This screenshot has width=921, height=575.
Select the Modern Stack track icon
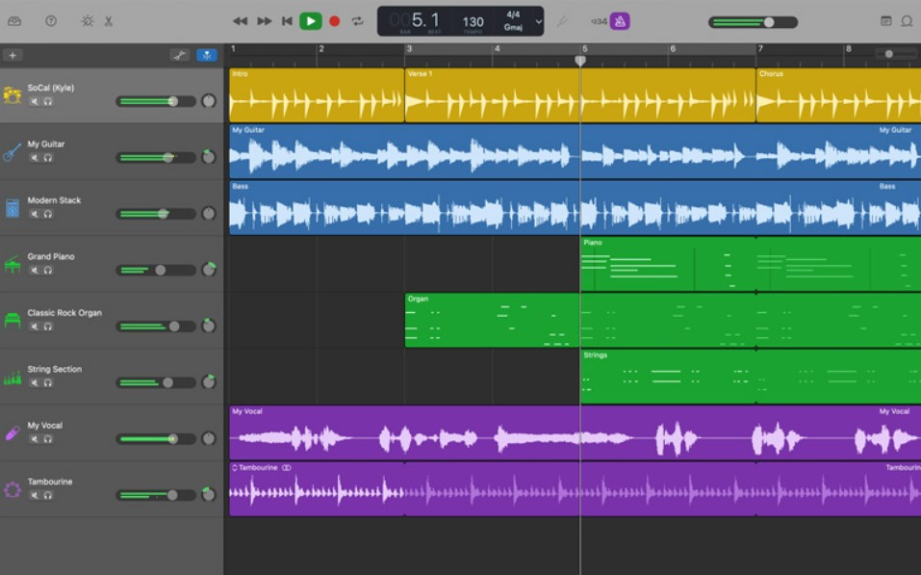(x=13, y=207)
